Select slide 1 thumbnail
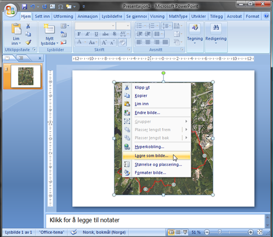273x237 pixels. tap(26, 76)
